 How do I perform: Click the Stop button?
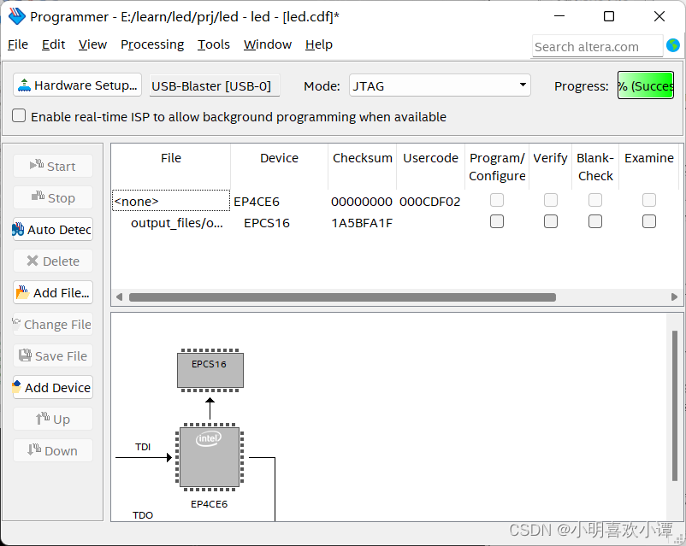click(x=53, y=197)
